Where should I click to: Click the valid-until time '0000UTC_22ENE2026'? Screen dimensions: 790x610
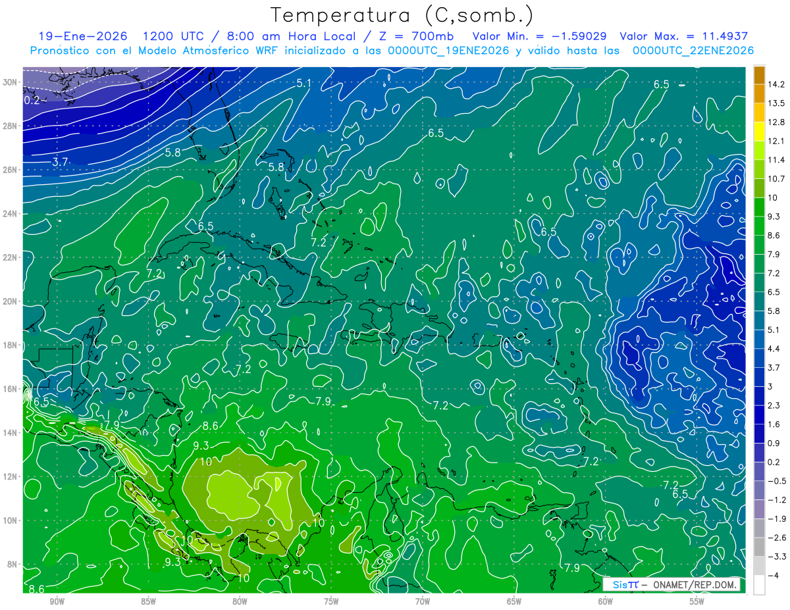[693, 51]
